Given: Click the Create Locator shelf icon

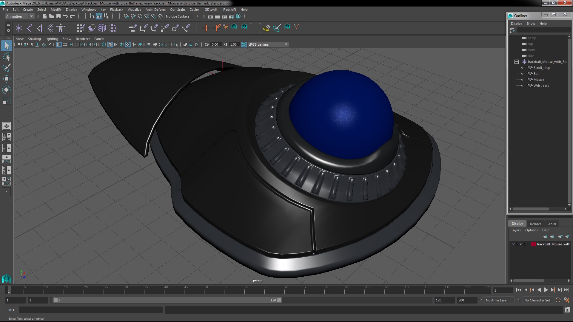Looking at the screenshot, I should pyautogui.click(x=19, y=28).
